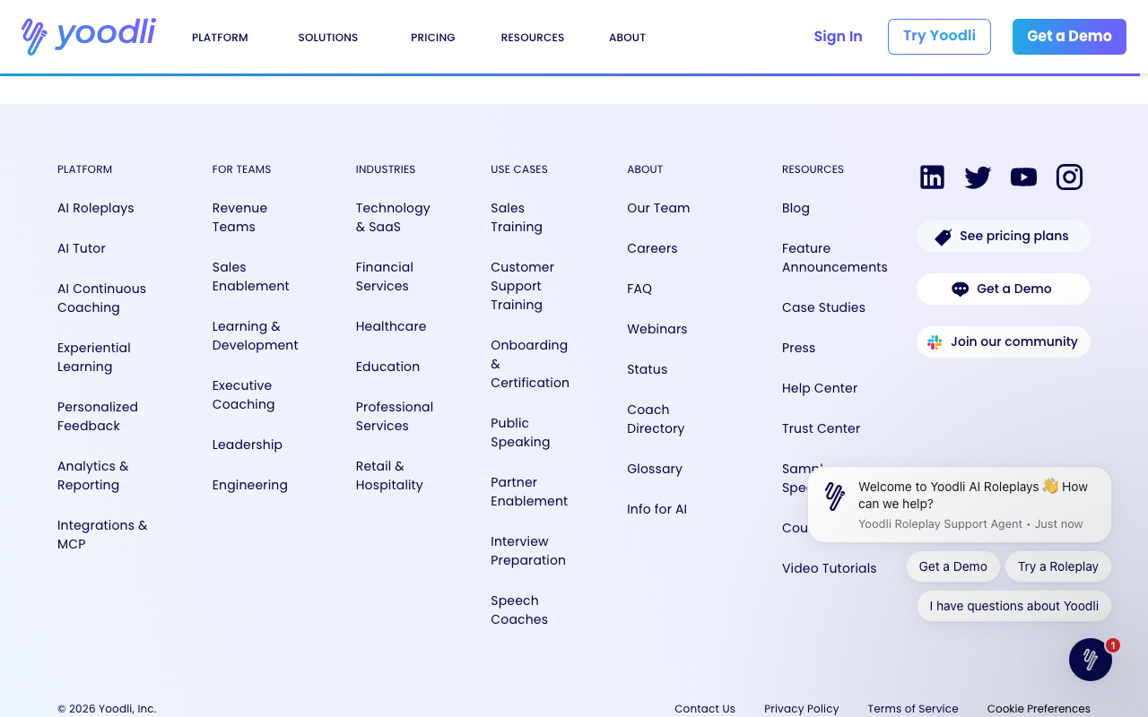Image resolution: width=1148 pixels, height=717 pixels.
Task: Open the PLATFORM navigation menu
Action: point(220,38)
